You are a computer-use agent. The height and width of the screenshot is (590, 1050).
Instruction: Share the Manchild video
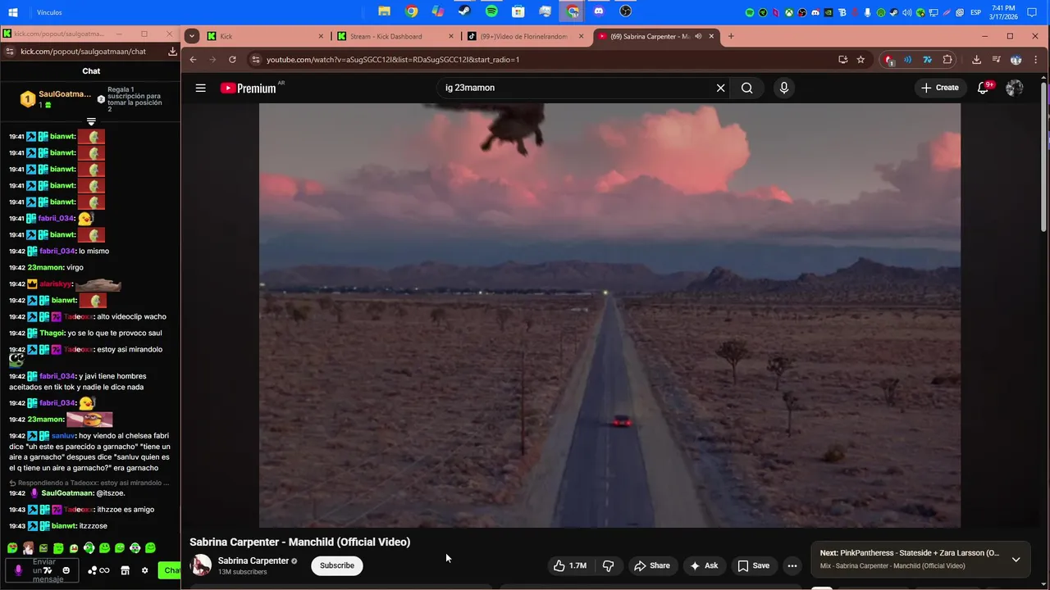651,565
